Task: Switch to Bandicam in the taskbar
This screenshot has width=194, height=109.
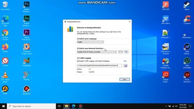Action: point(81,106)
